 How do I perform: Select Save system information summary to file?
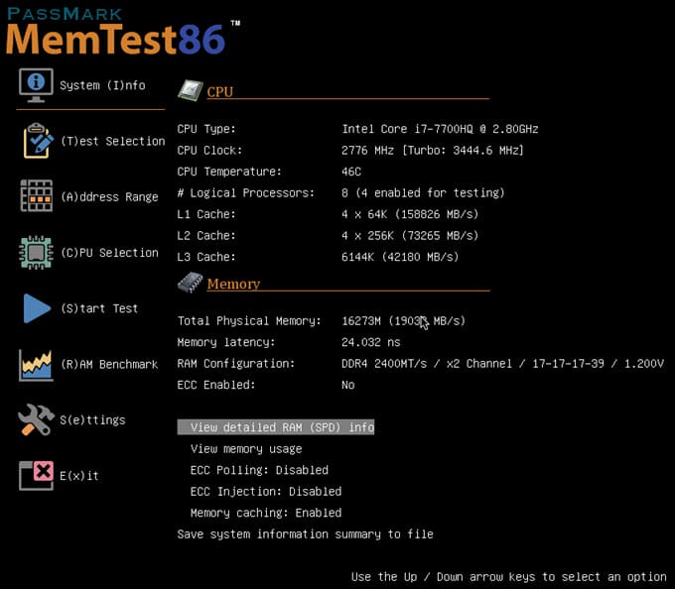tap(305, 534)
